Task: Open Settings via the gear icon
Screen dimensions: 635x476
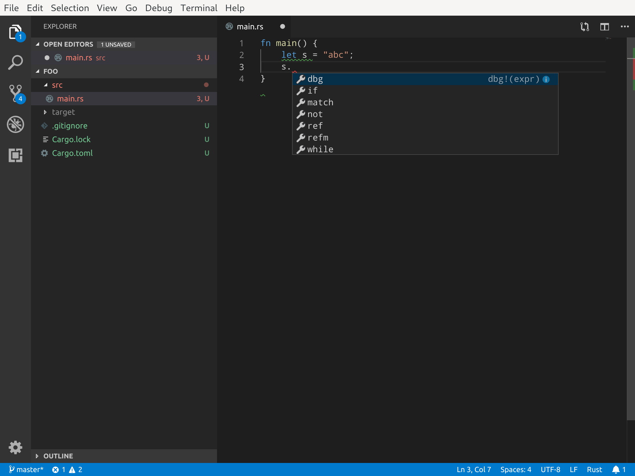Action: click(x=15, y=447)
